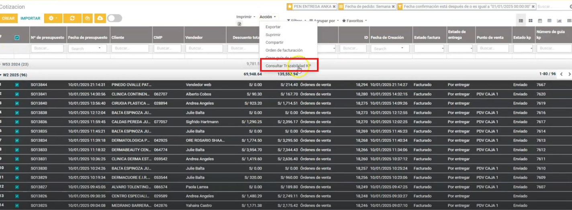572x210 pixels.
Task: Select Consultar Trazabilidad KP menu option
Action: [x=288, y=66]
